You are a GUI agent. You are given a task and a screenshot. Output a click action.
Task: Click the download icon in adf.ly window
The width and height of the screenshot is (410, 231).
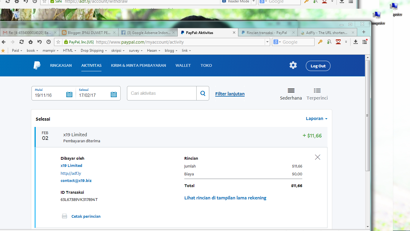point(342,2)
